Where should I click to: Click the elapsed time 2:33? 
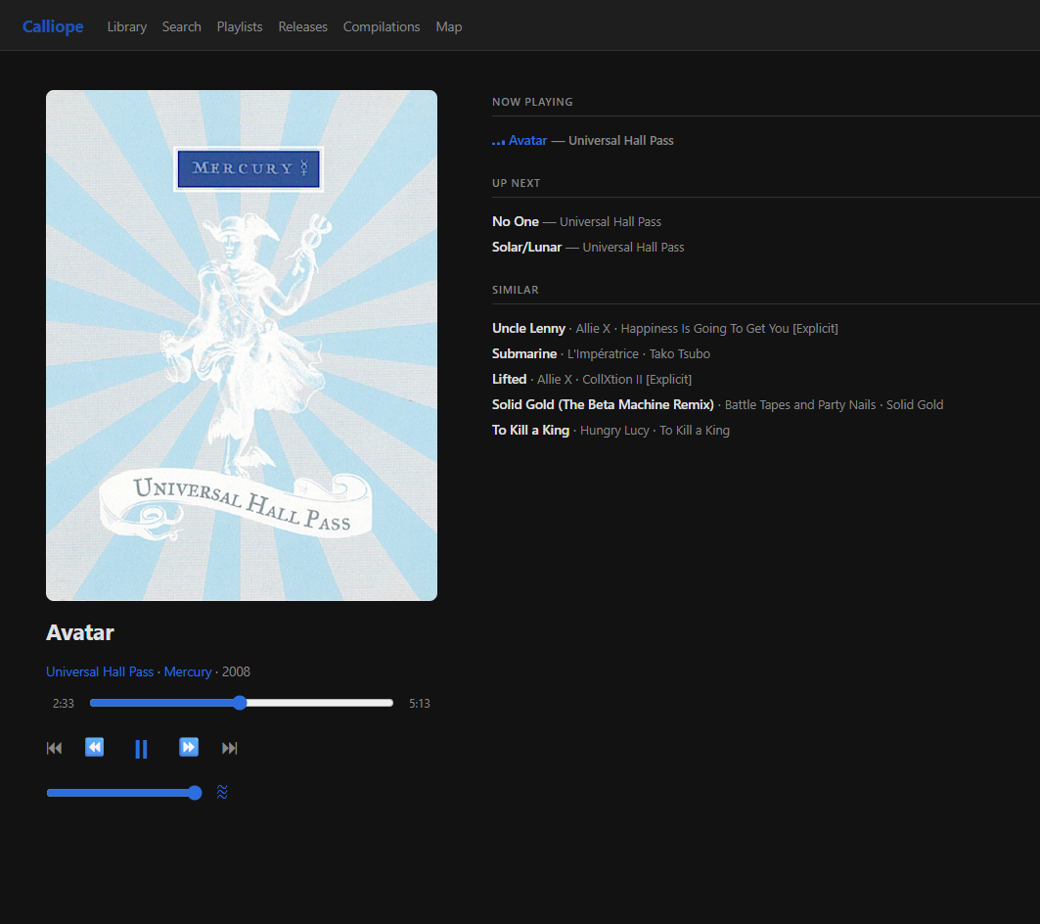tap(64, 704)
